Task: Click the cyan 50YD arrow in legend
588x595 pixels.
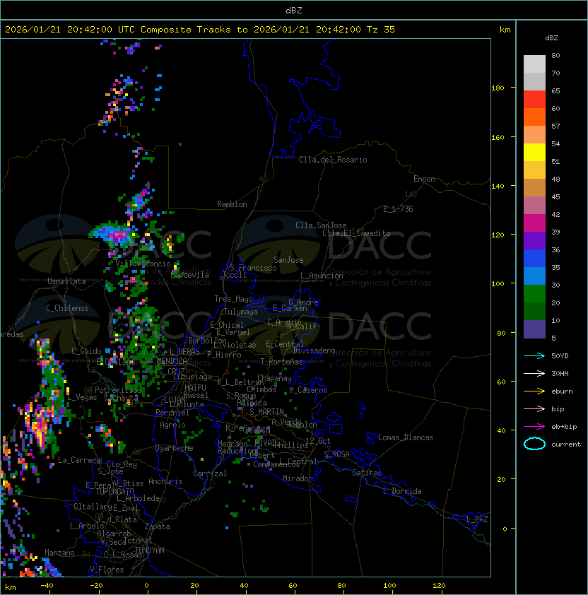Action: pos(534,355)
